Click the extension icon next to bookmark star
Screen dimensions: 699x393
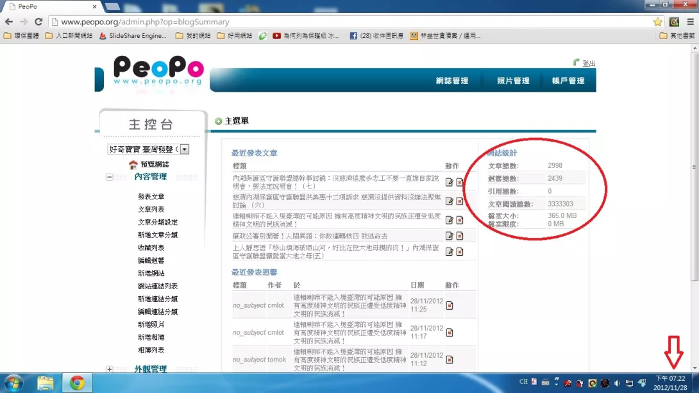[x=674, y=22]
